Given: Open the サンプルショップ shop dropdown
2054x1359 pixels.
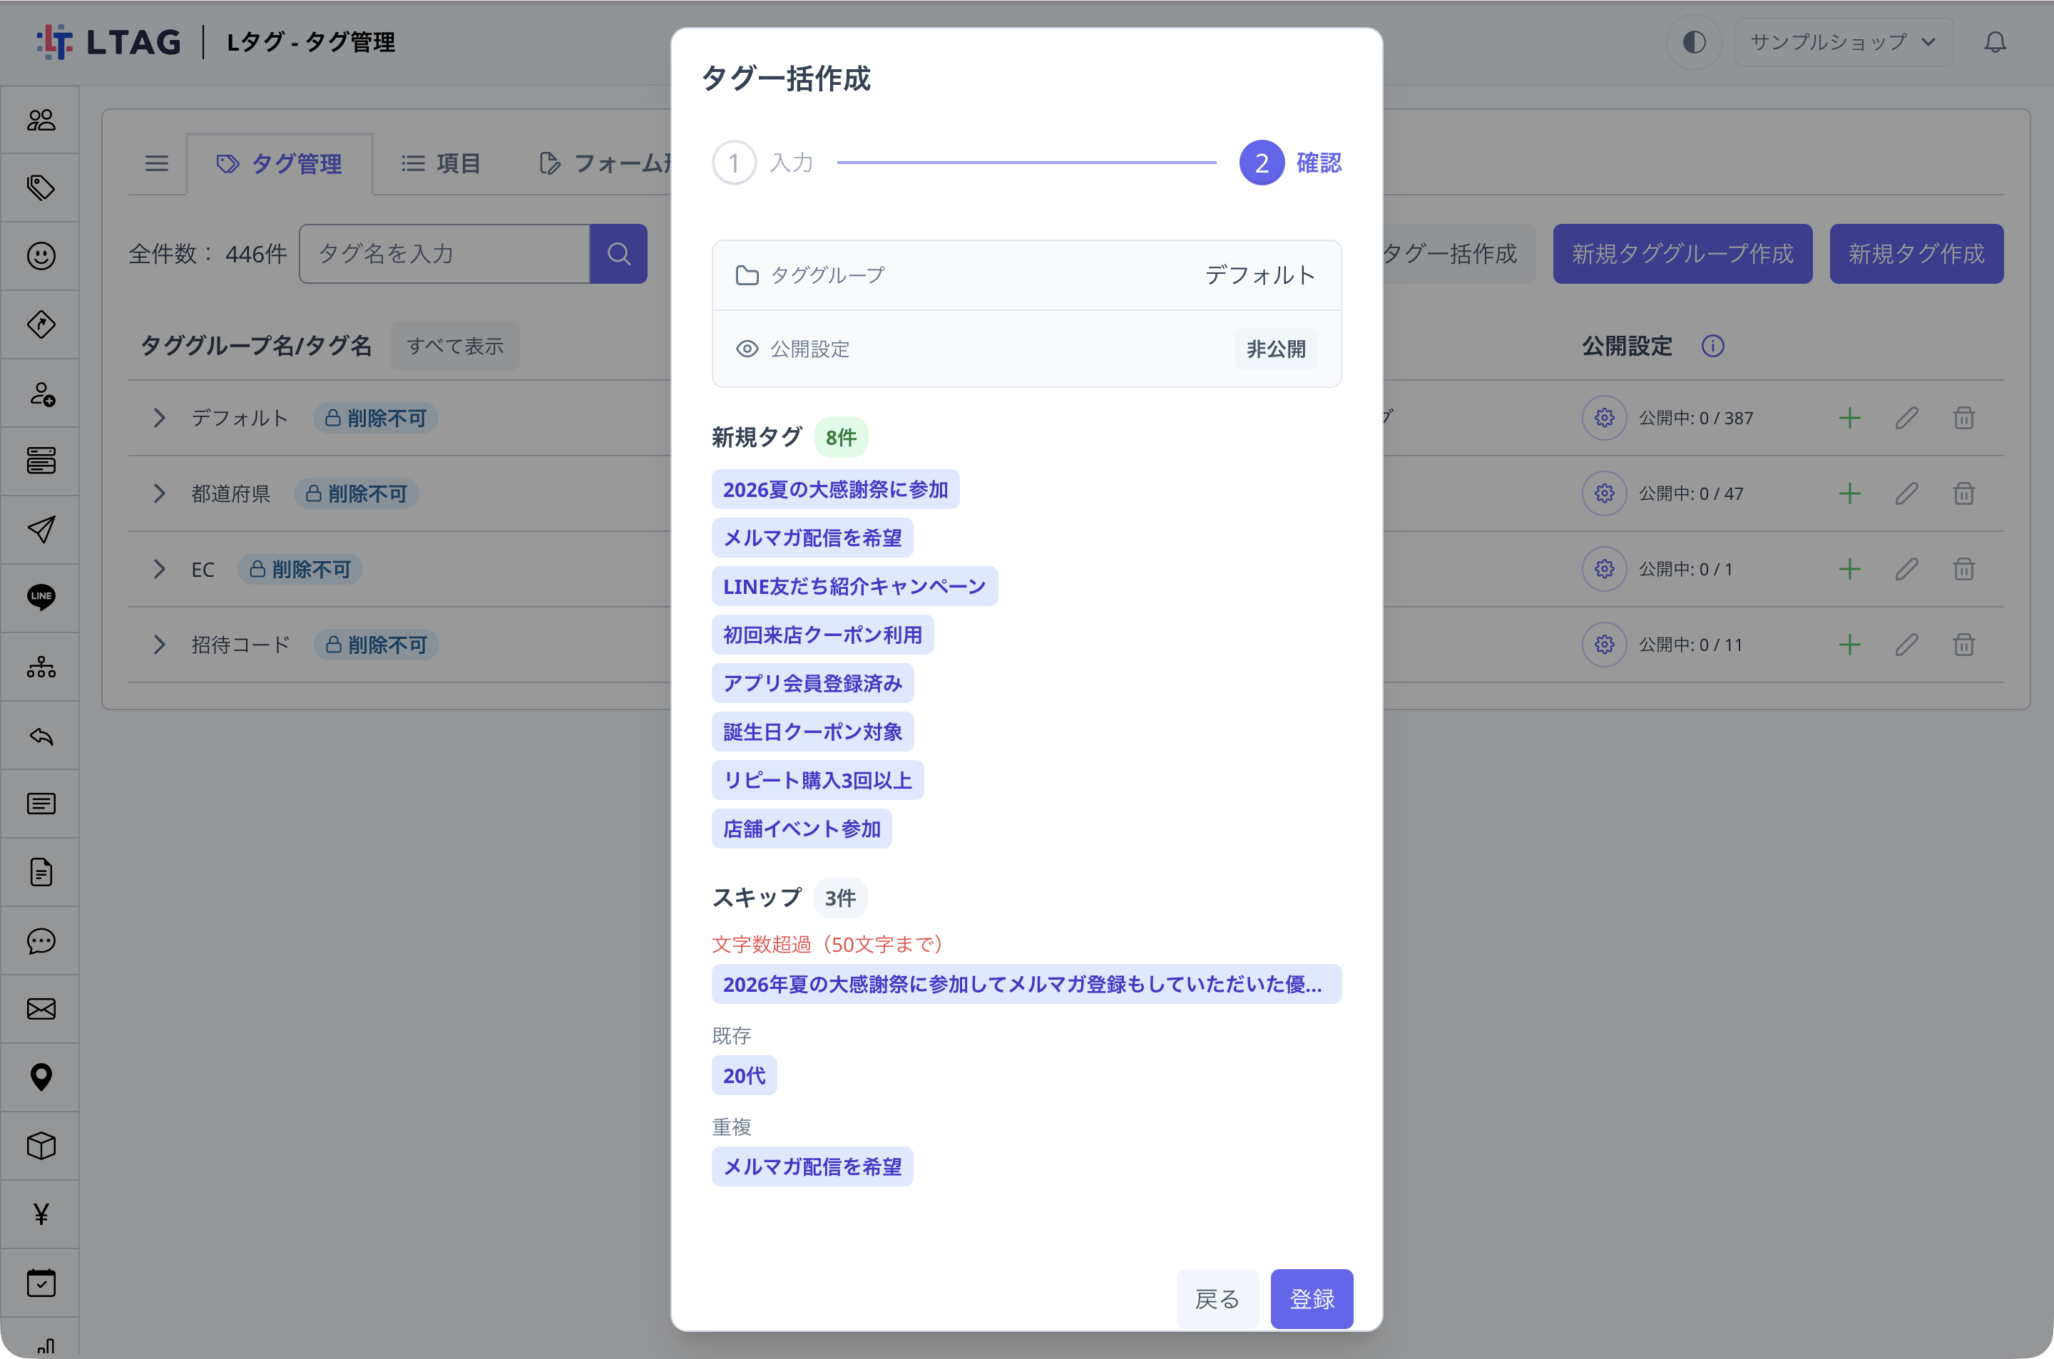Looking at the screenshot, I should pyautogui.click(x=1844, y=41).
